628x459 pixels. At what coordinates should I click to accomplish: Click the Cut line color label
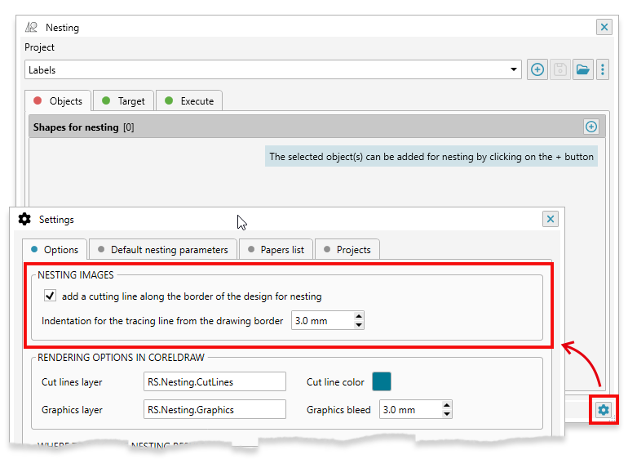335,382
